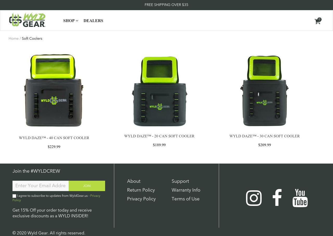333x236 pixels.
Task: Visit the Facebook page icon
Action: (277, 198)
